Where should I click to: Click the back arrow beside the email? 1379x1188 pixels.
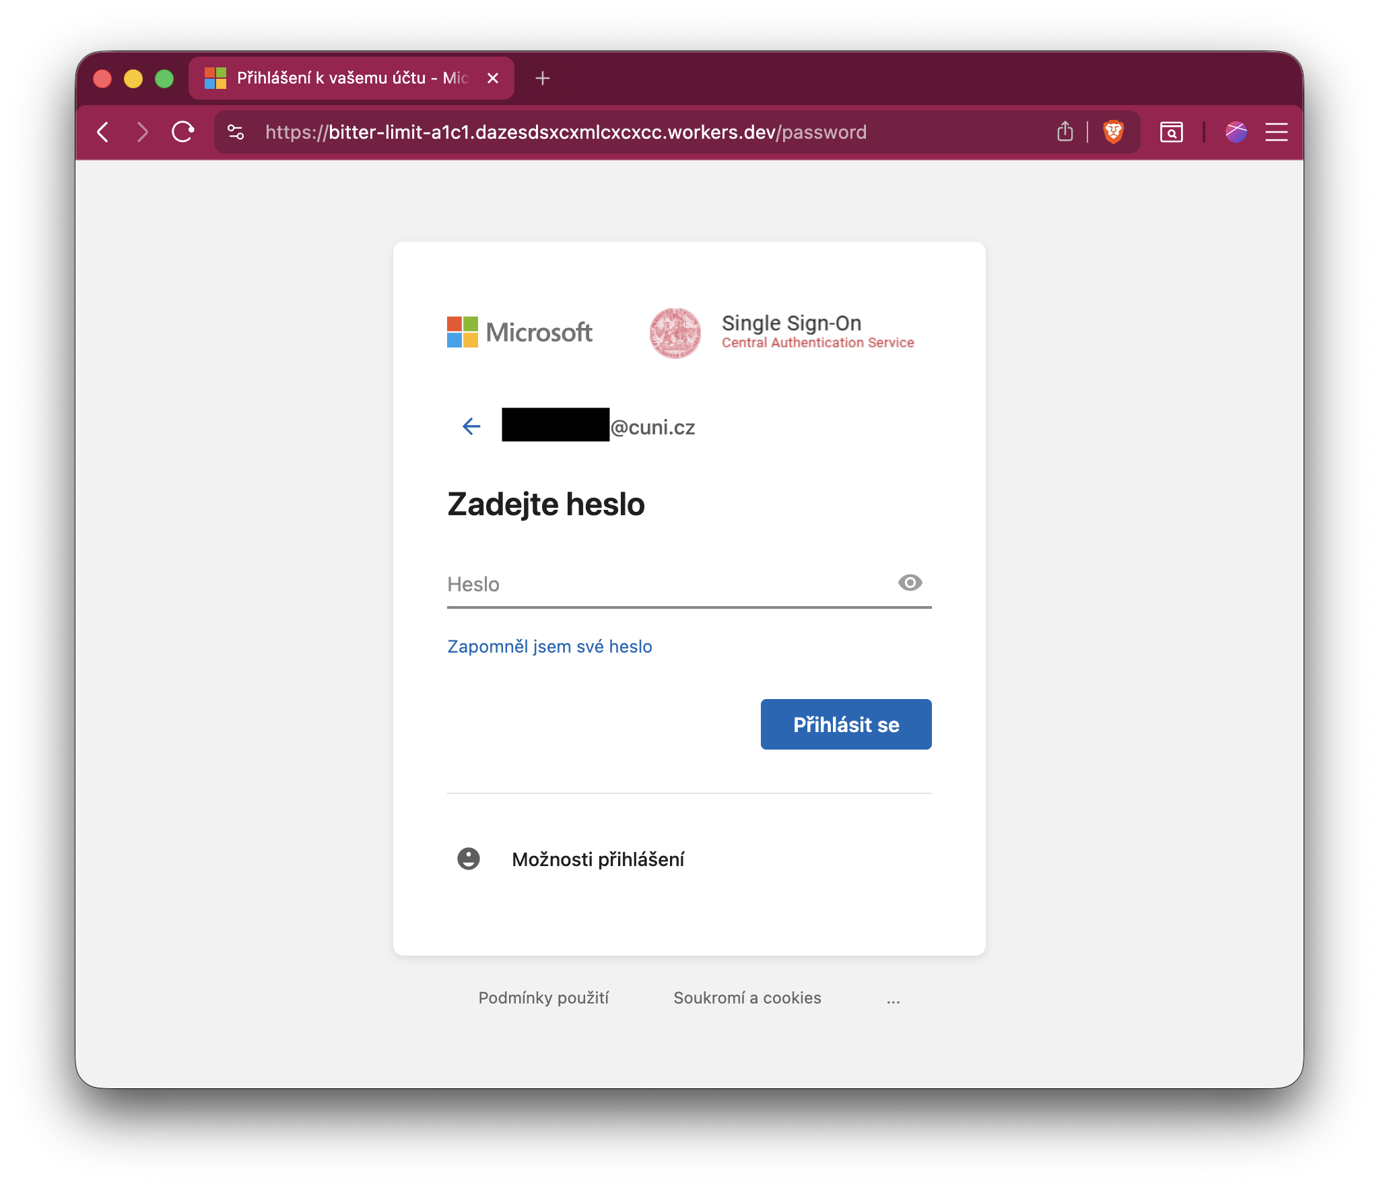coord(471,426)
